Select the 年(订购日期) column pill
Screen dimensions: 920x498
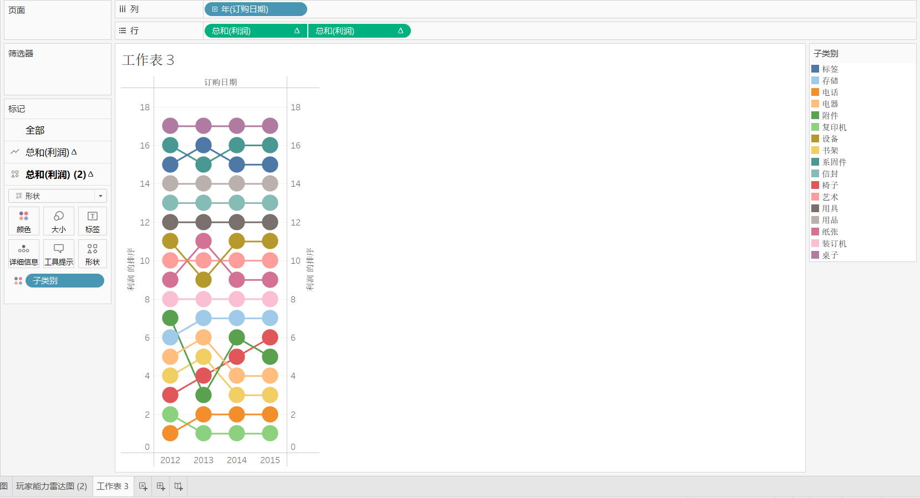256,9
